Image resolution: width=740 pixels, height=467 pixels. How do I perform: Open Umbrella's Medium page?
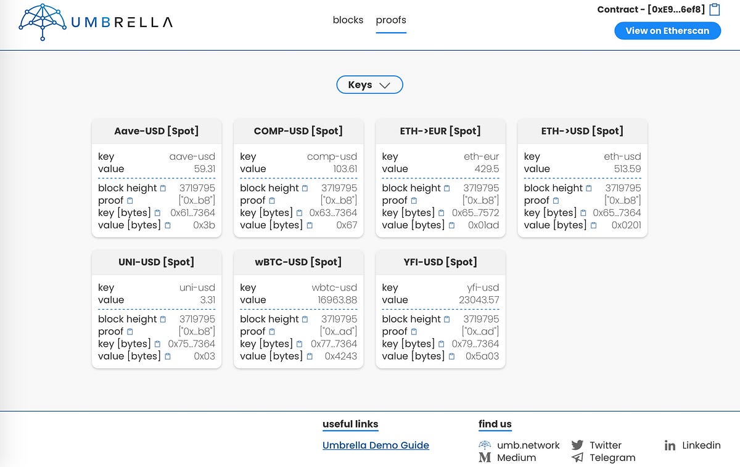(x=485, y=457)
